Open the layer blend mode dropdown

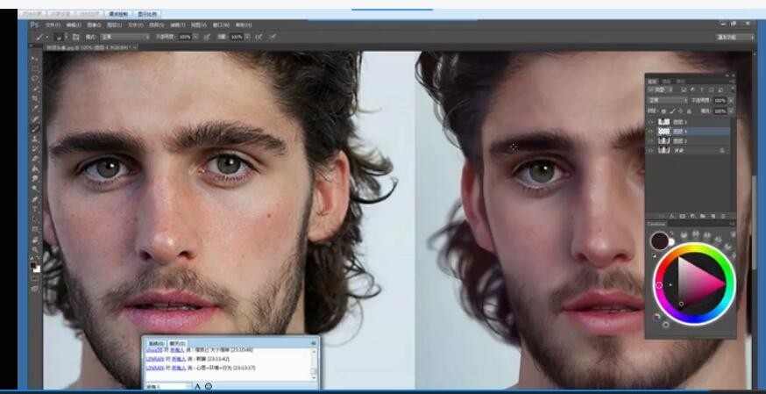pos(667,100)
